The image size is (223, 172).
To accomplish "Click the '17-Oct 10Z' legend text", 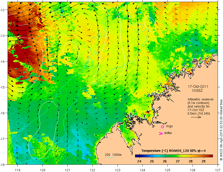I will click(196, 110).
